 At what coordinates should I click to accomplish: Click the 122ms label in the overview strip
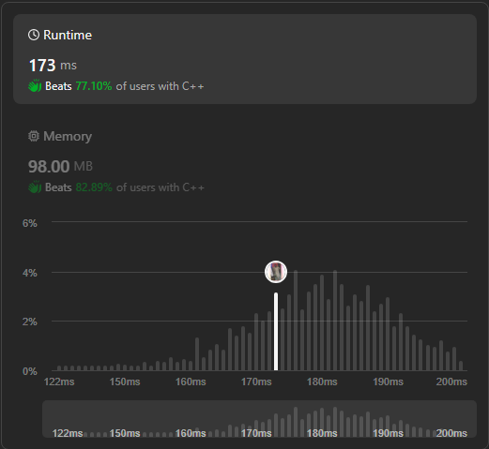pos(68,433)
